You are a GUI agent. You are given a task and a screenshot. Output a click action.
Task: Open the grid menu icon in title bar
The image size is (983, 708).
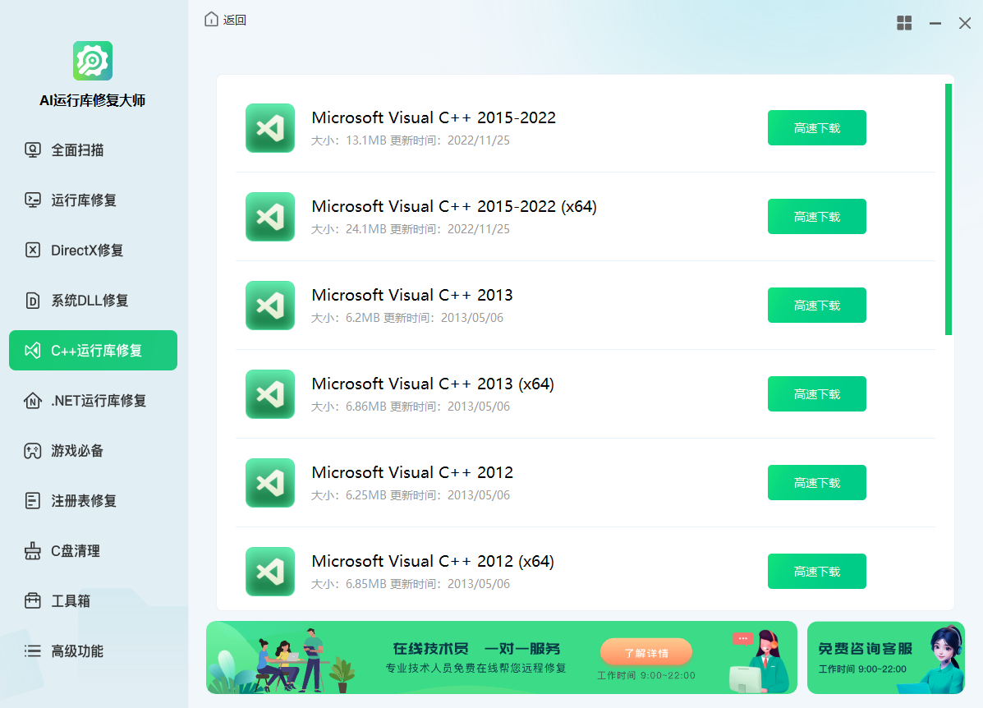(x=904, y=23)
